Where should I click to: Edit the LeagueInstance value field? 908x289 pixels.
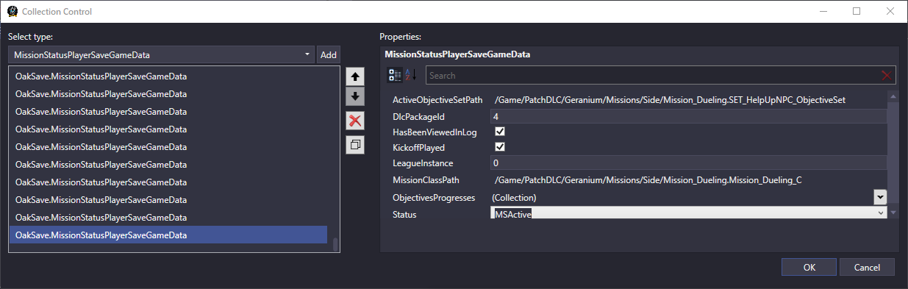688,163
